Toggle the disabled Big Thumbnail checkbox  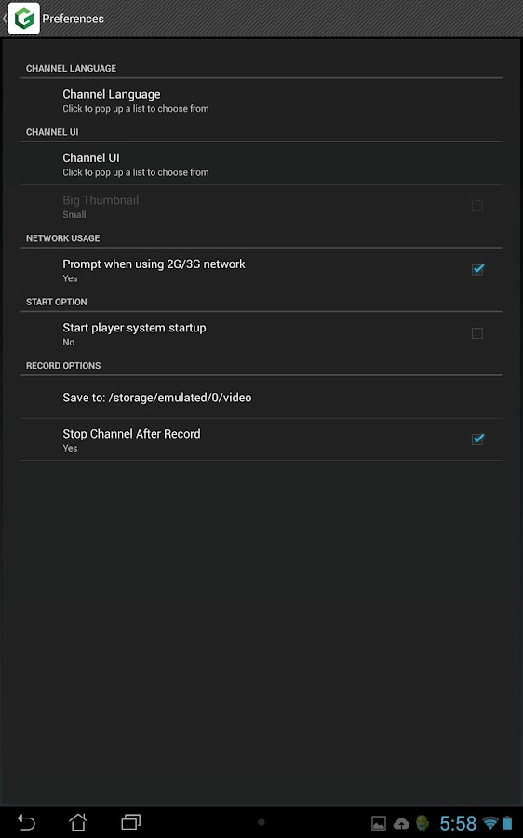click(477, 206)
